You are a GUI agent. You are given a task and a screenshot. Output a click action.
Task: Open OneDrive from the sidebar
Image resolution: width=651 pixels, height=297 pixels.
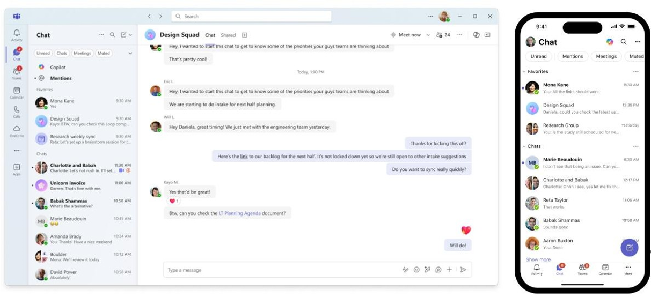tap(17, 130)
